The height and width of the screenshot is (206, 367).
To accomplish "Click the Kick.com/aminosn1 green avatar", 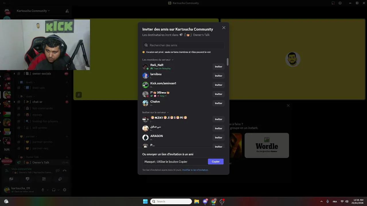I will (145, 85).
